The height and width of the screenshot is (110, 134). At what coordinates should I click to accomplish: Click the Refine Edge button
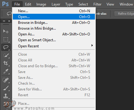[x=124, y=14]
